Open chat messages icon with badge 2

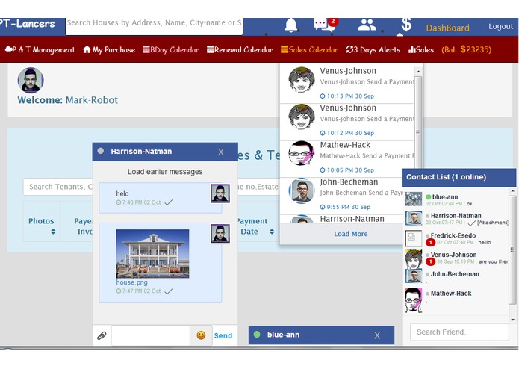(326, 25)
